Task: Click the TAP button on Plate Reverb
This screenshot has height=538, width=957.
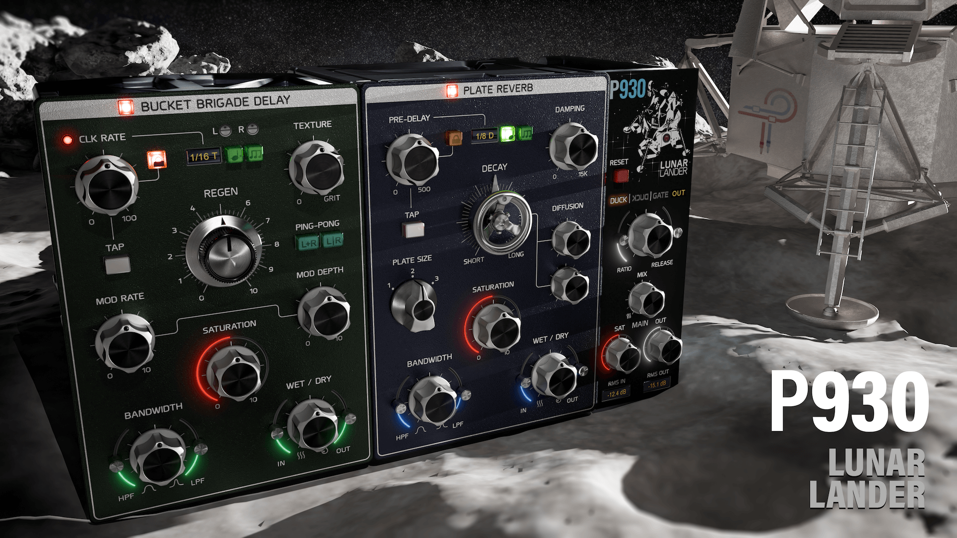Action: pos(413,230)
